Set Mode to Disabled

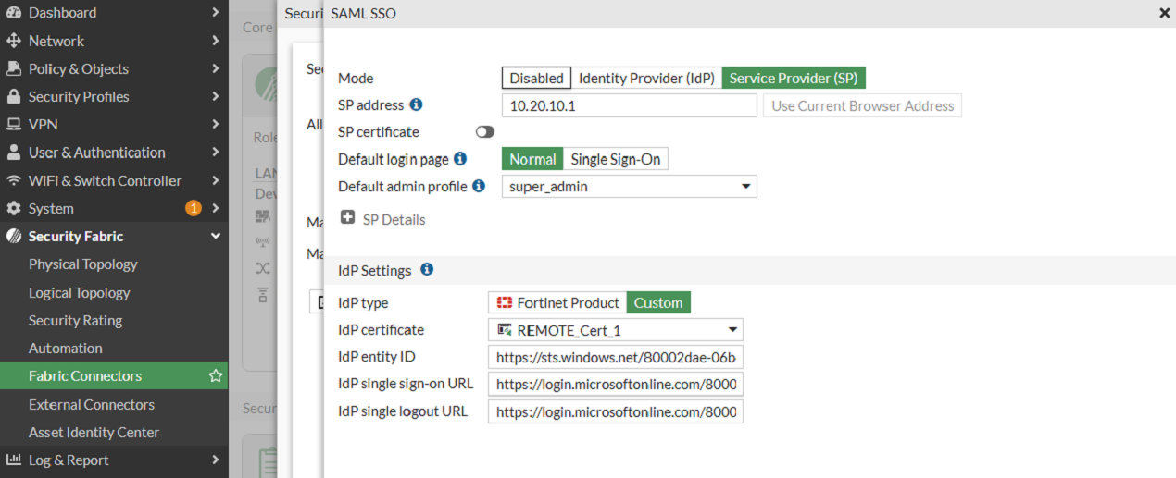click(536, 79)
